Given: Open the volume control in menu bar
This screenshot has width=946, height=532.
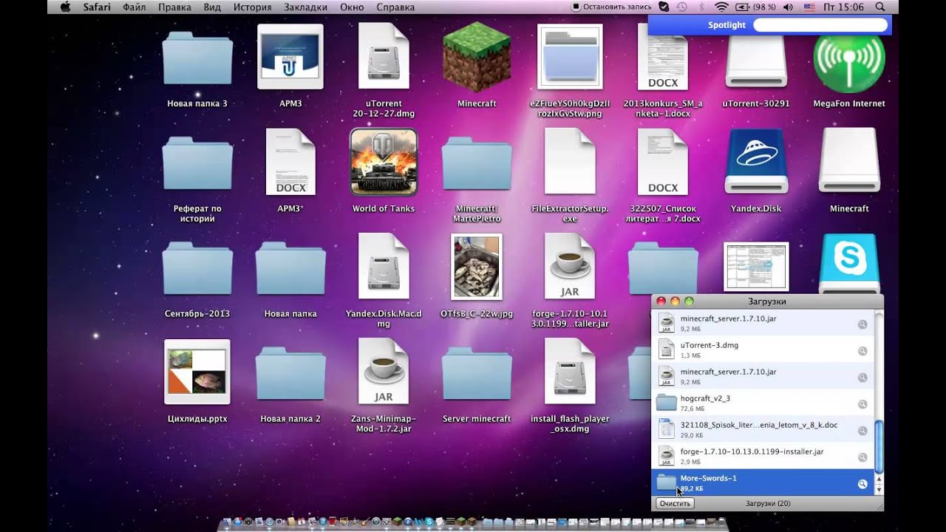Looking at the screenshot, I should [x=788, y=7].
